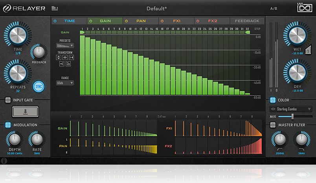Image resolution: width=316 pixels, height=183 pixels.
Task: Click the FEEDBACK knob
Action: [39, 52]
